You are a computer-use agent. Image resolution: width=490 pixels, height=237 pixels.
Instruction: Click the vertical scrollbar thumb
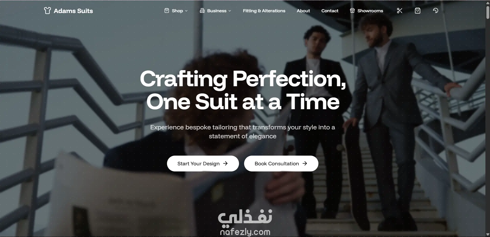click(488, 12)
